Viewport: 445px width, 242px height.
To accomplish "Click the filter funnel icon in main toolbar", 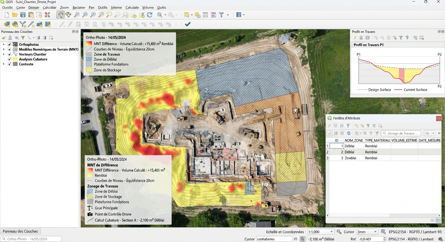I will 221,15.
